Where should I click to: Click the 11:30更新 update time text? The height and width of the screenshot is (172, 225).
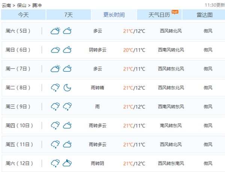click(x=215, y=5)
